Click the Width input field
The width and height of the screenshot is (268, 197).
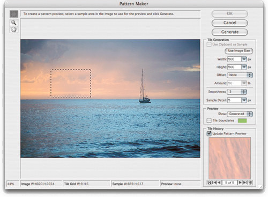234,59
